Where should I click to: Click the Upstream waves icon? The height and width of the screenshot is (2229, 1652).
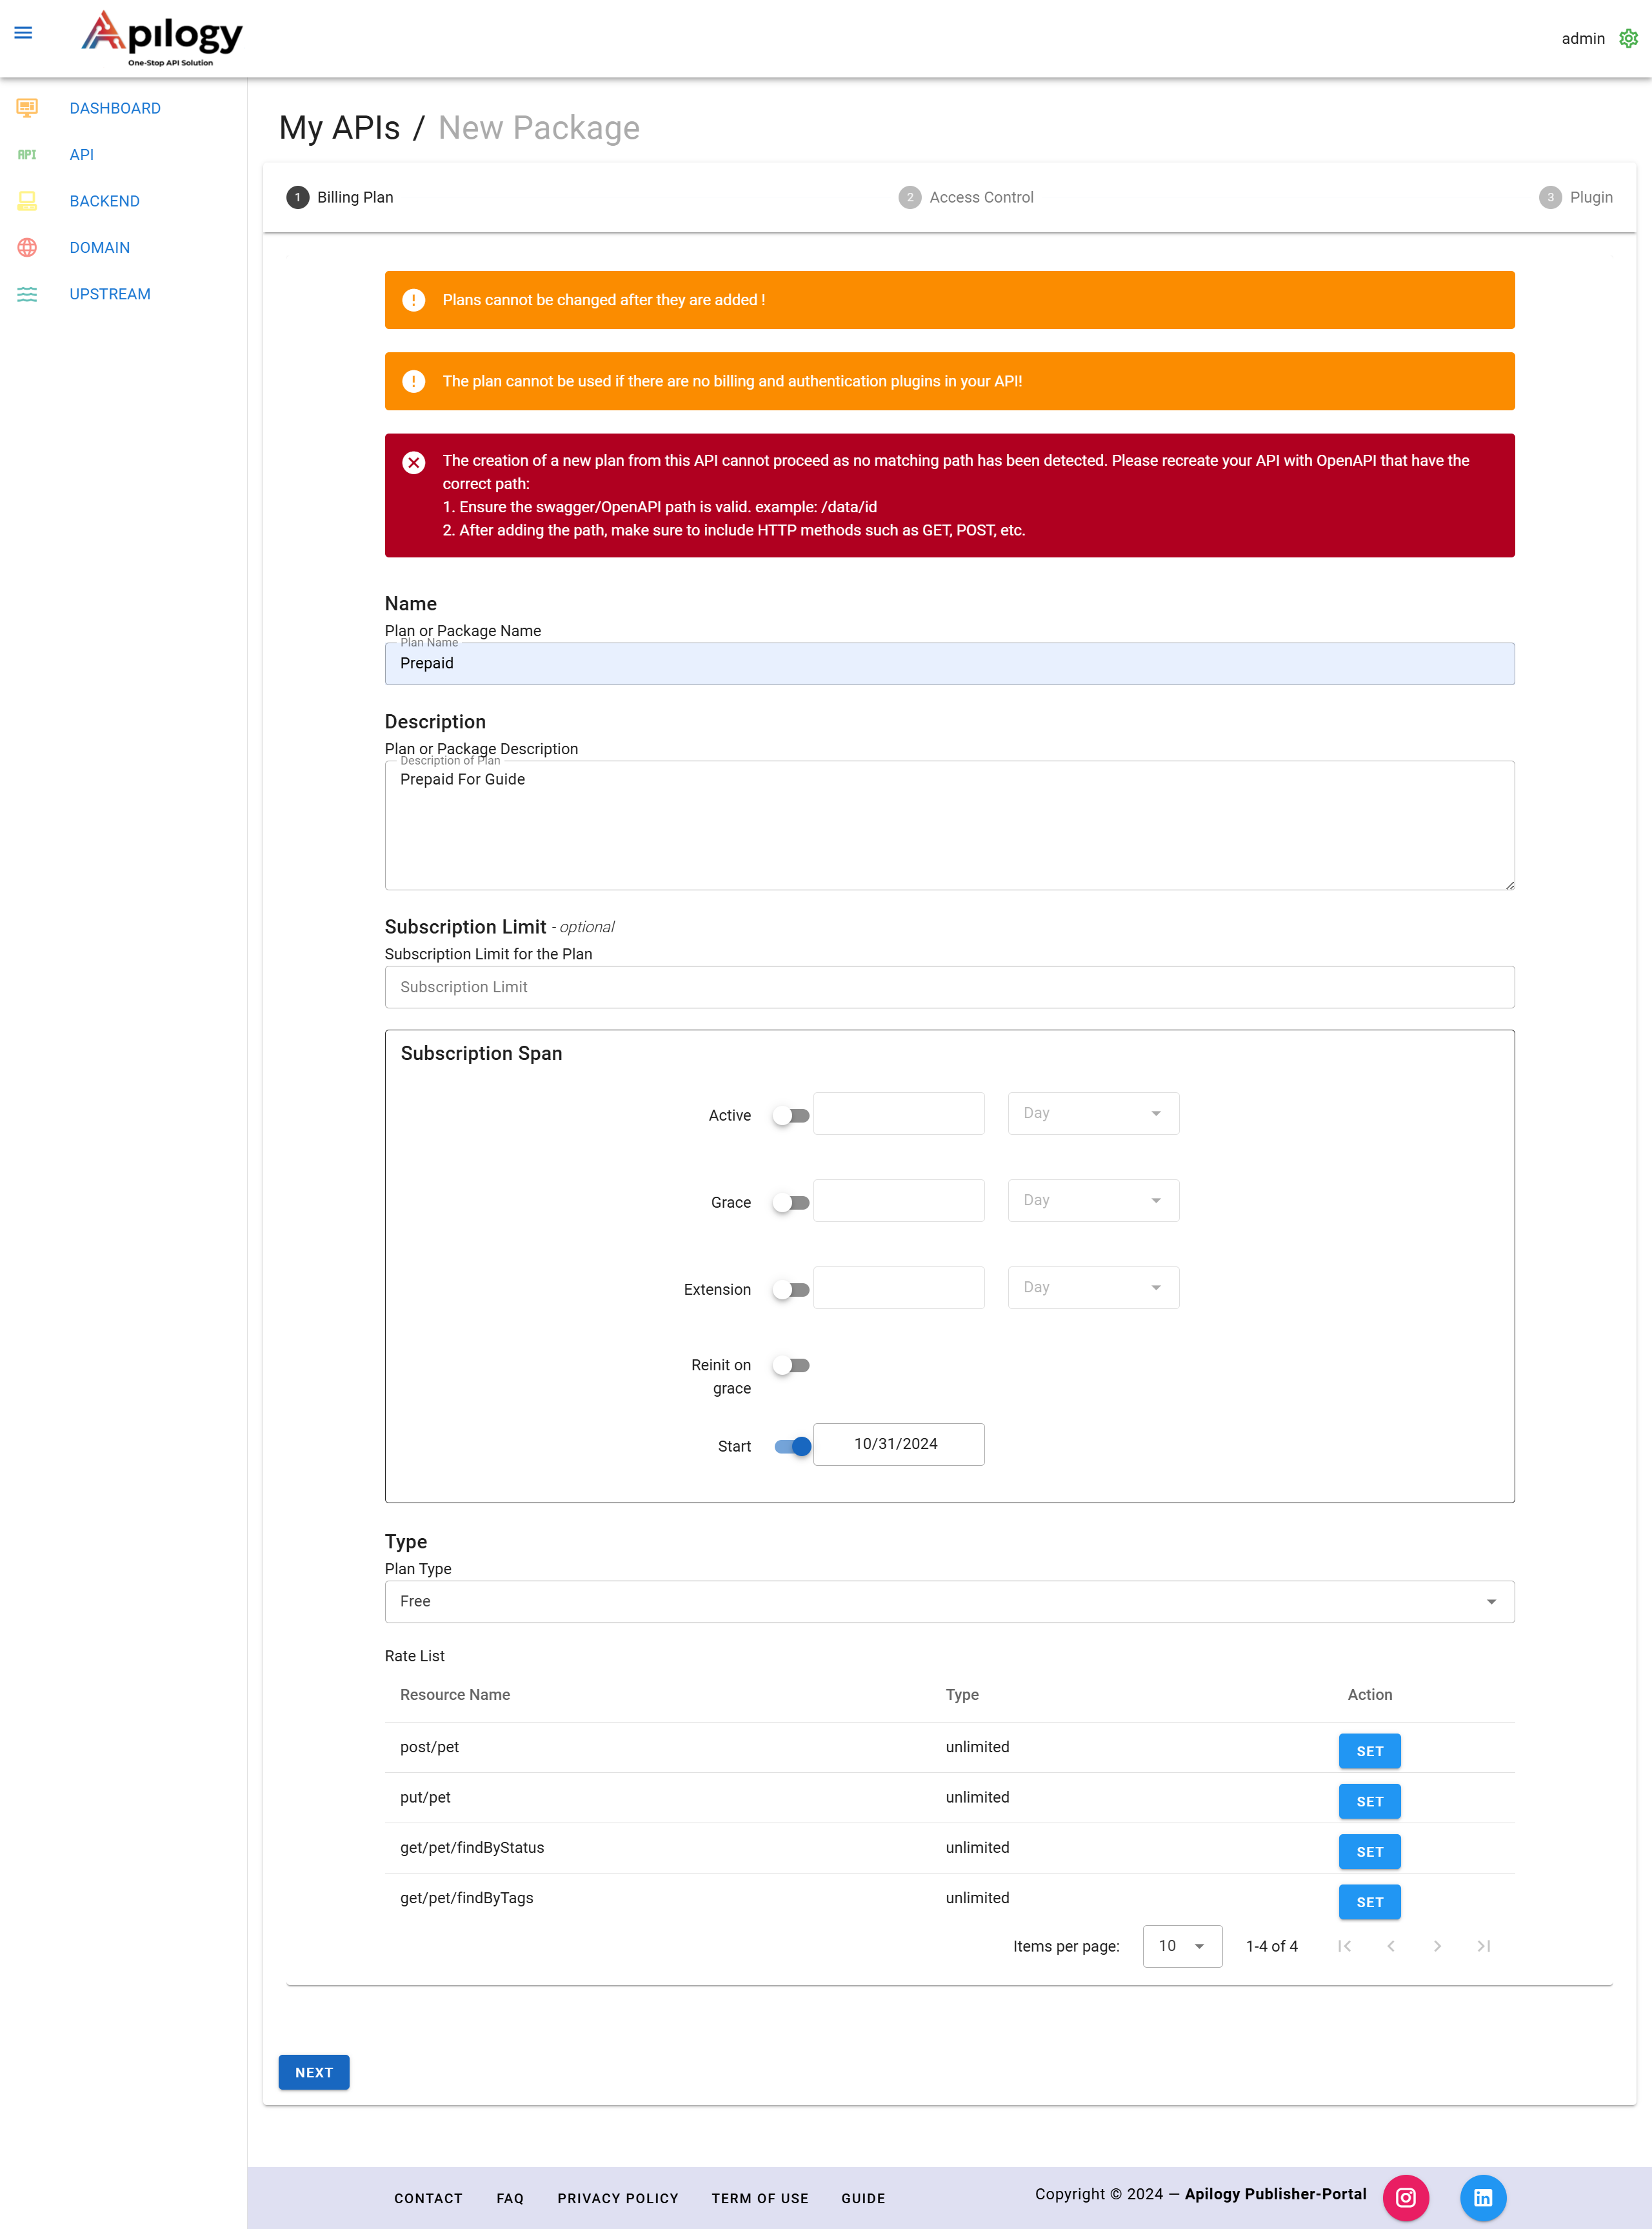[x=27, y=294]
